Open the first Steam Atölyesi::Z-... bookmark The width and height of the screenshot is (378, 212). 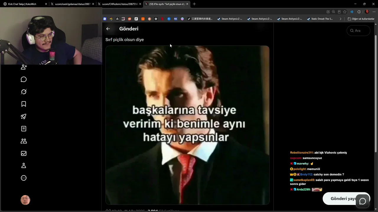(229, 19)
